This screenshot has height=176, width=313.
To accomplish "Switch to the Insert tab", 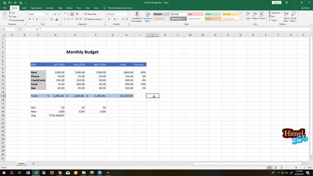I will coord(24,8).
